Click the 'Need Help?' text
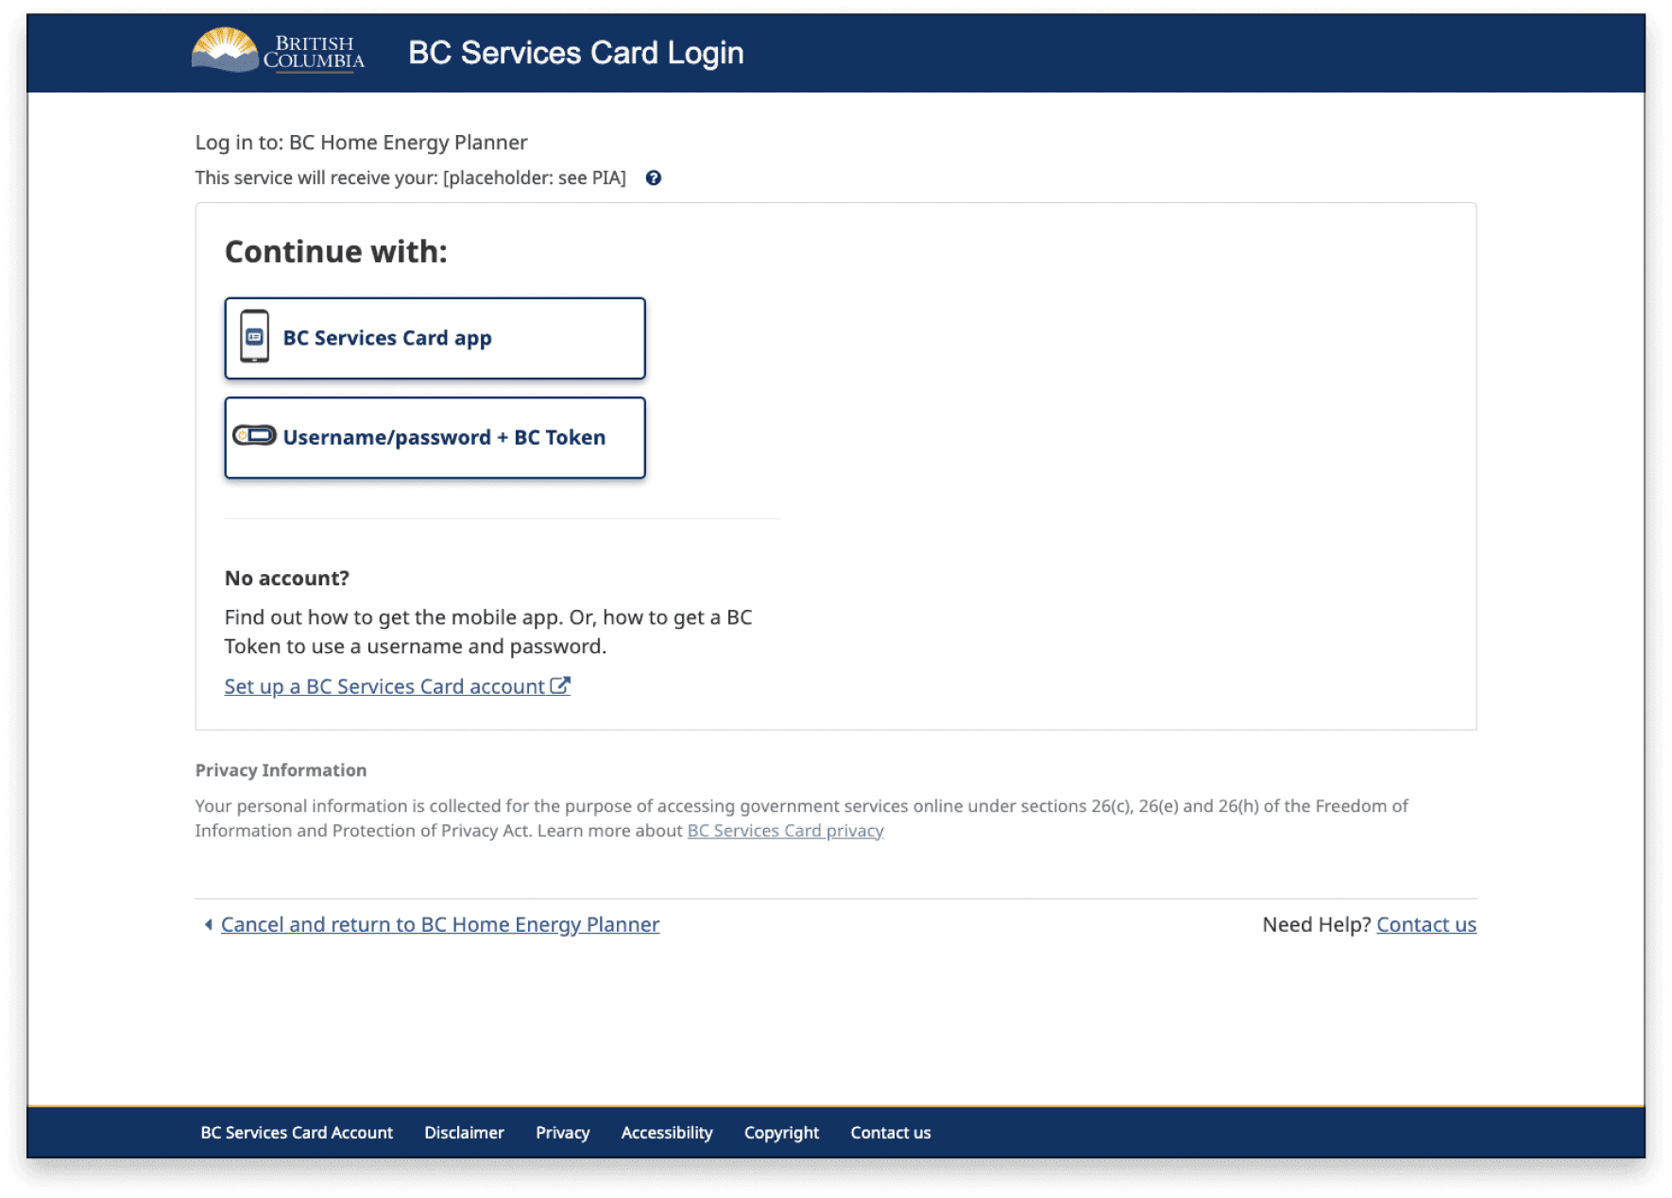The width and height of the screenshot is (1672, 1198). (x=1316, y=924)
